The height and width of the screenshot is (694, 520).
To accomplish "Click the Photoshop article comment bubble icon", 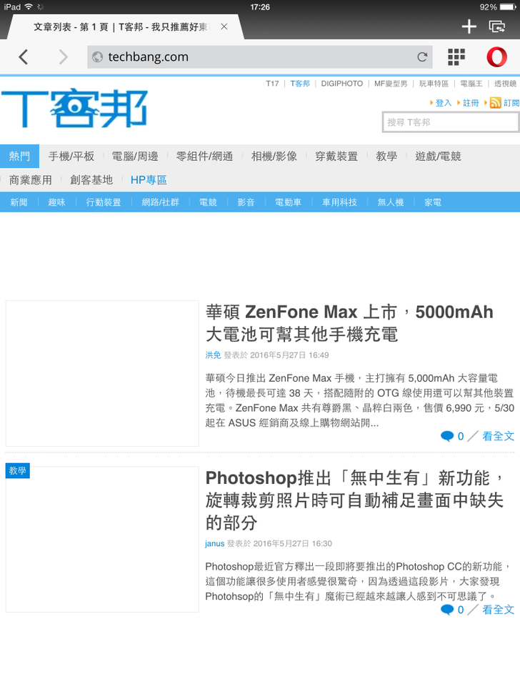I will click(447, 610).
